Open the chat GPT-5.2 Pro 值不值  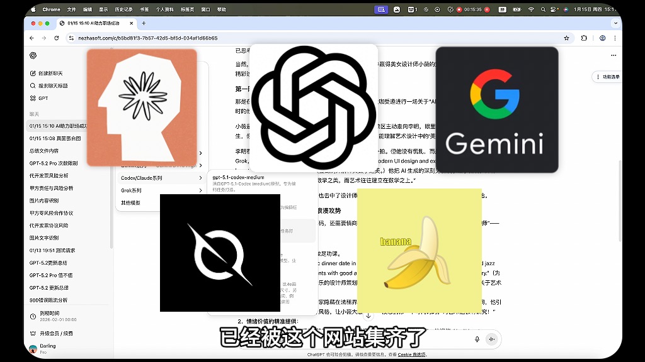click(51, 275)
